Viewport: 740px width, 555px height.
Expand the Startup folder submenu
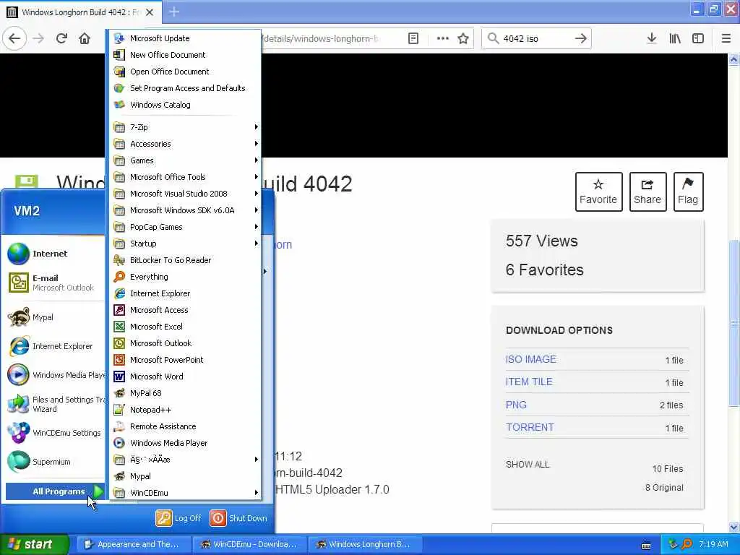tap(185, 244)
